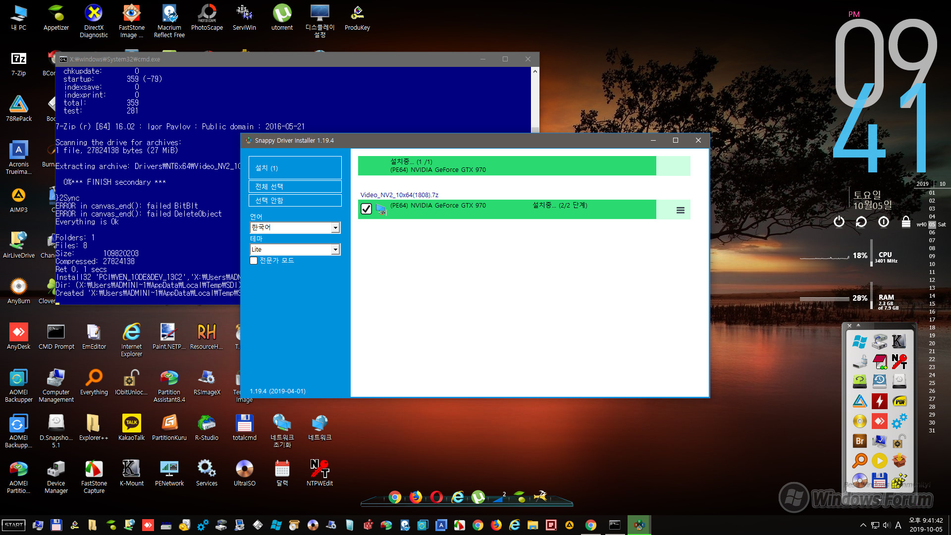Screen dimensions: 951x535
Task: Open PartitionKuru desktop icon
Action: click(x=169, y=428)
